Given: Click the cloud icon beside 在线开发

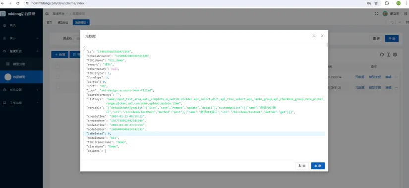Looking at the screenshot, I should coord(4,51).
